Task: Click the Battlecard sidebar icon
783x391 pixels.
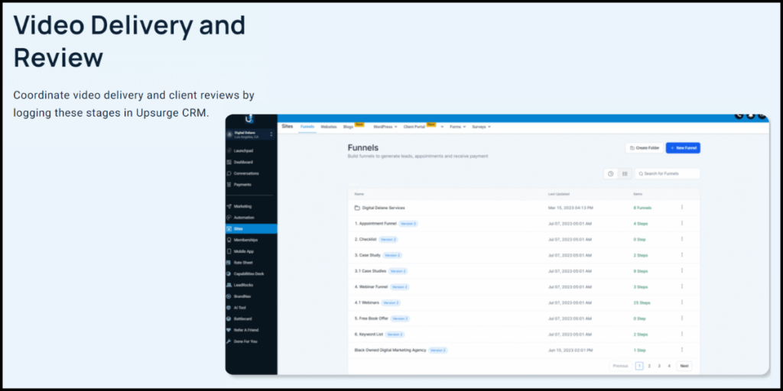Action: (x=229, y=318)
